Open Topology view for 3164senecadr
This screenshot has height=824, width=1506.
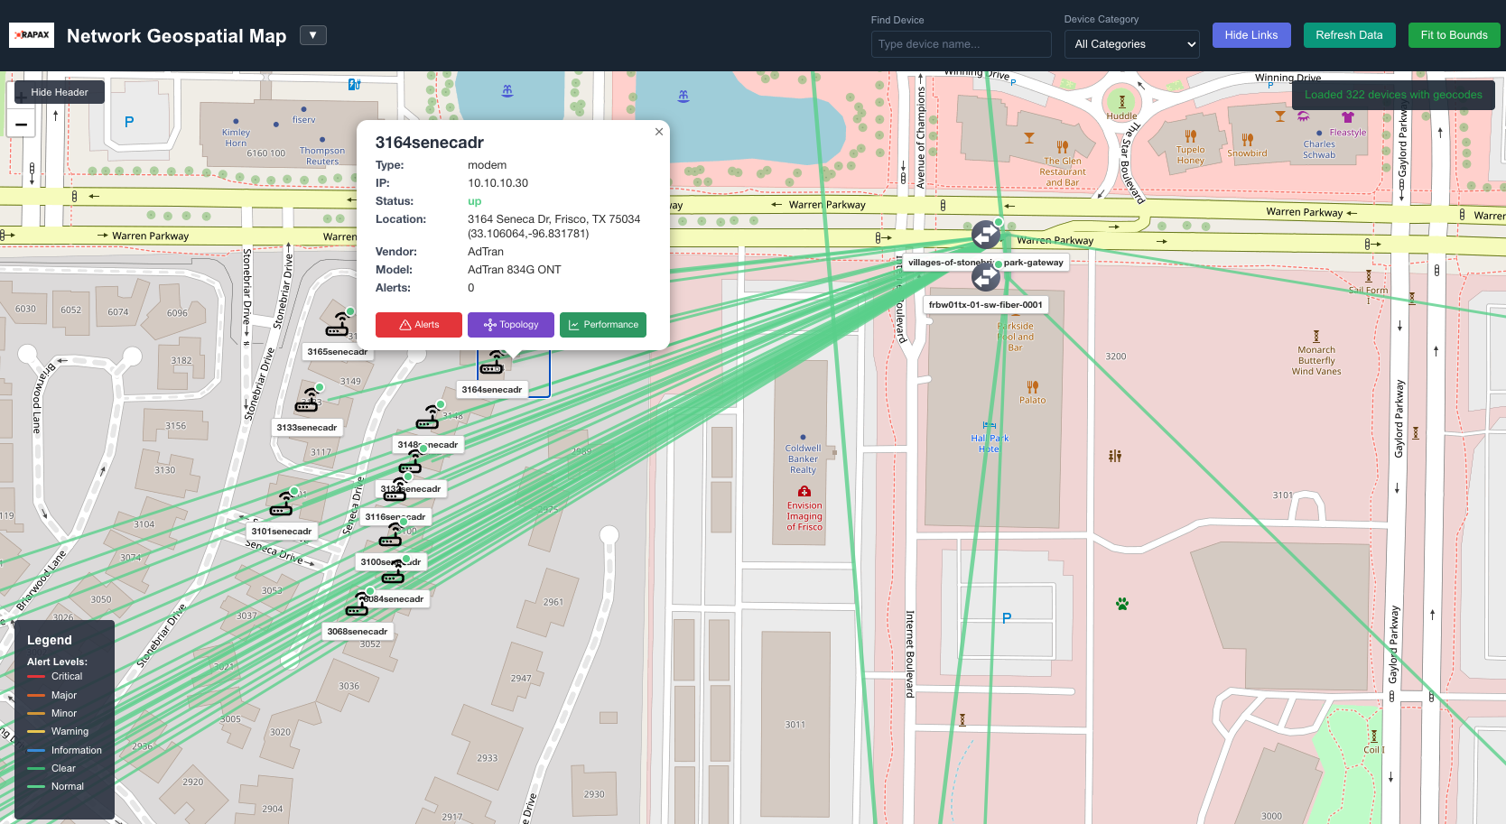[511, 325]
